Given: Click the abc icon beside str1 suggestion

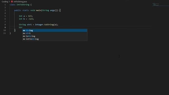Looking at the screenshot, I should pyautogui.click(x=24, y=34).
